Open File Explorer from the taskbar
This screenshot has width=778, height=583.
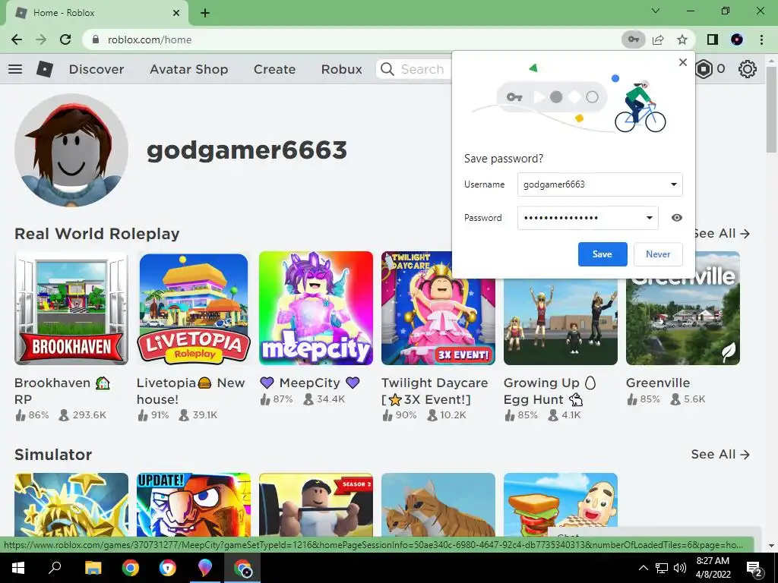point(93,568)
